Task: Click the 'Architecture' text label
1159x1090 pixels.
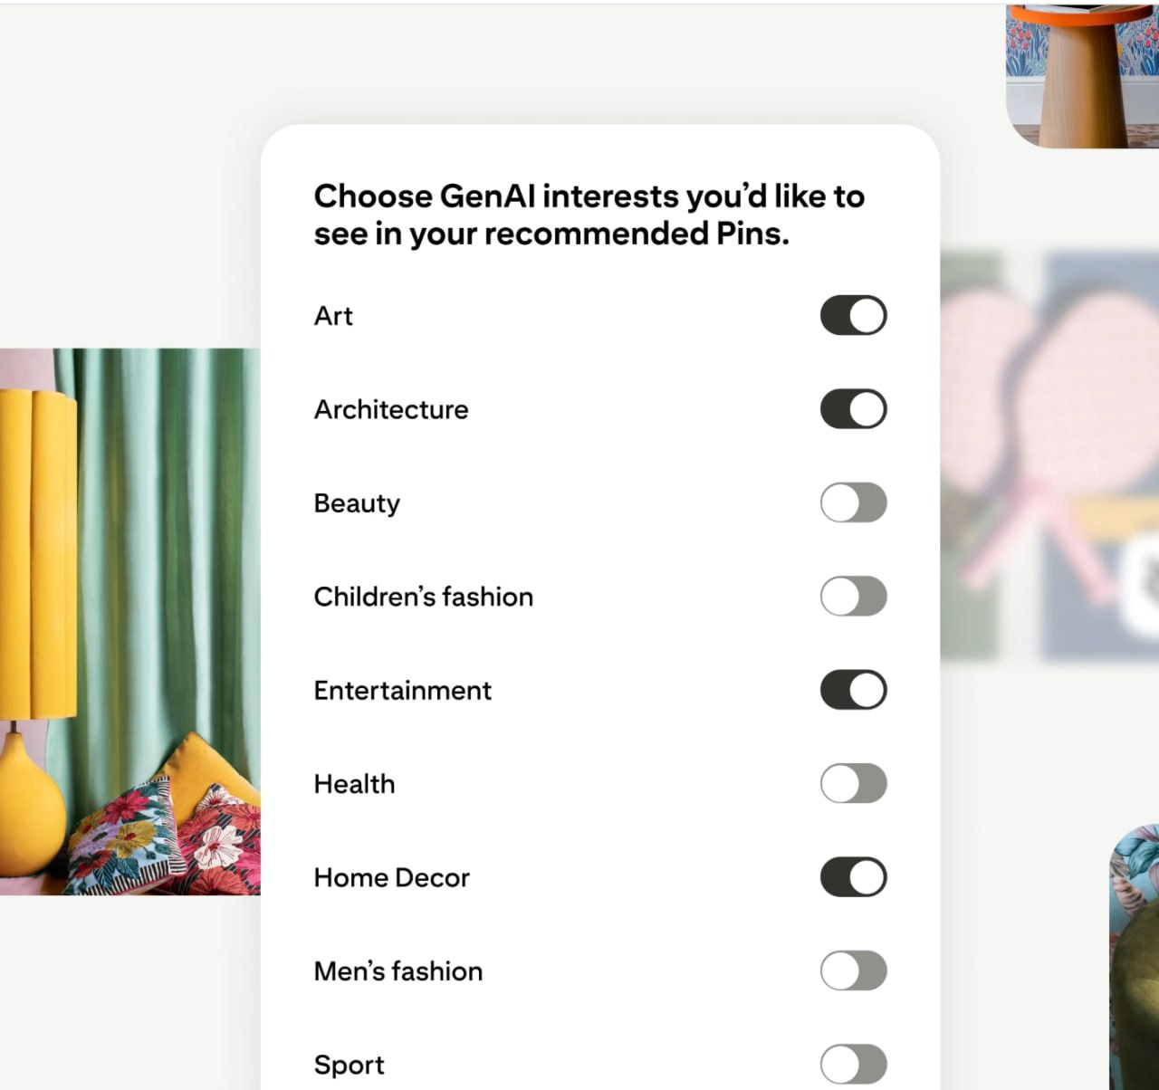Action: click(x=391, y=409)
